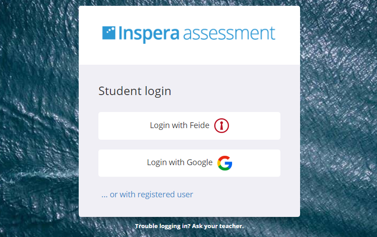Image resolution: width=377 pixels, height=237 pixels.
Task: Click the ellipsis before or with registered user
Action: [x=105, y=195]
